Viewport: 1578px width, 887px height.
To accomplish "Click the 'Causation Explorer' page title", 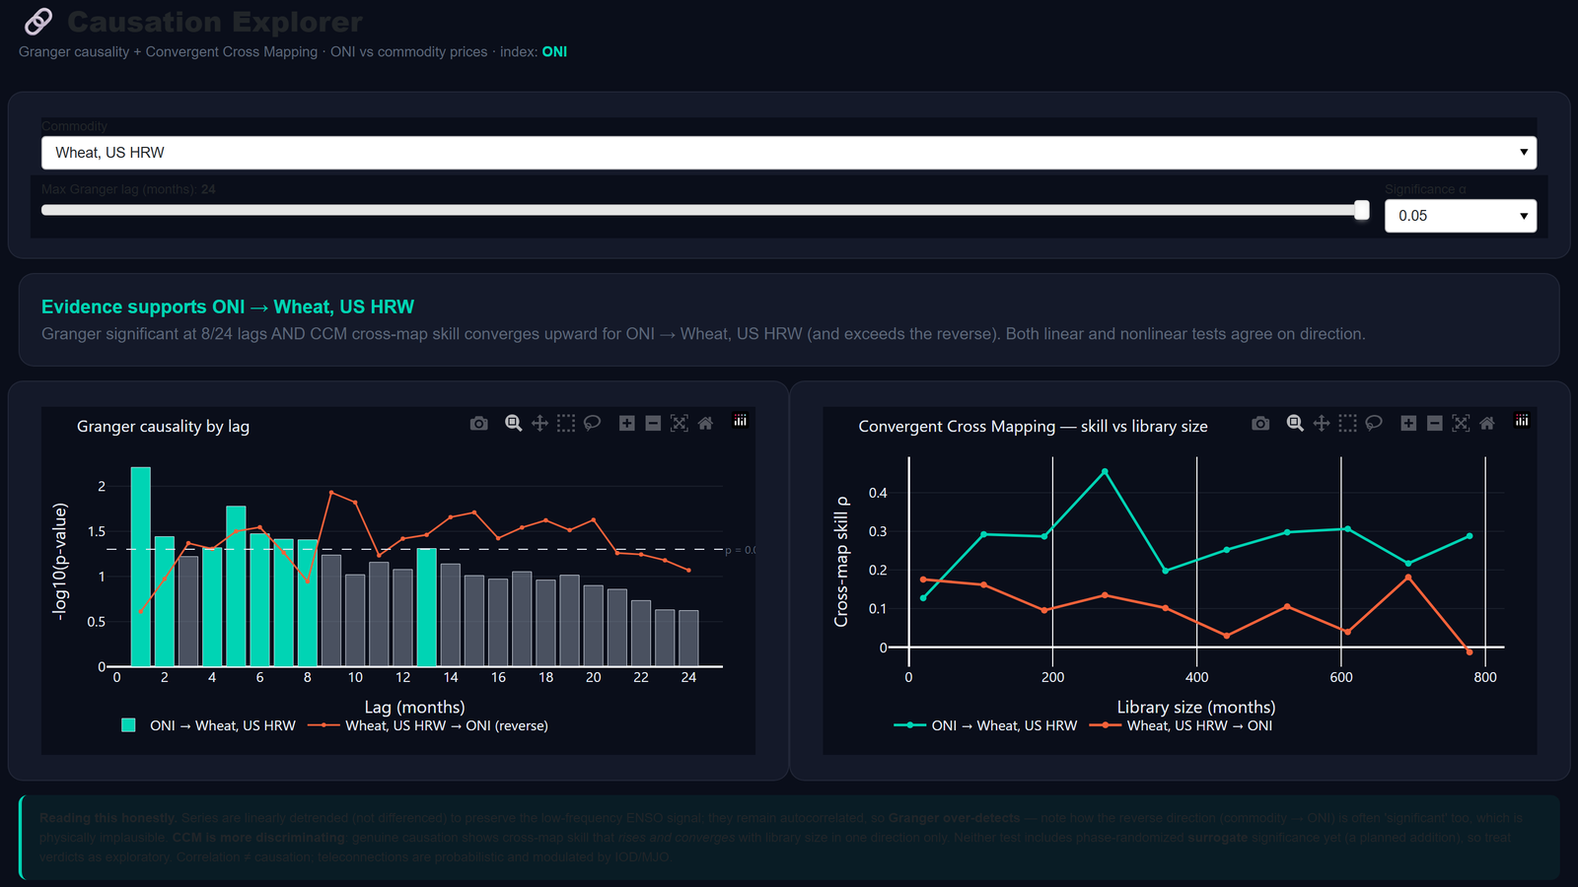I will point(215,22).
